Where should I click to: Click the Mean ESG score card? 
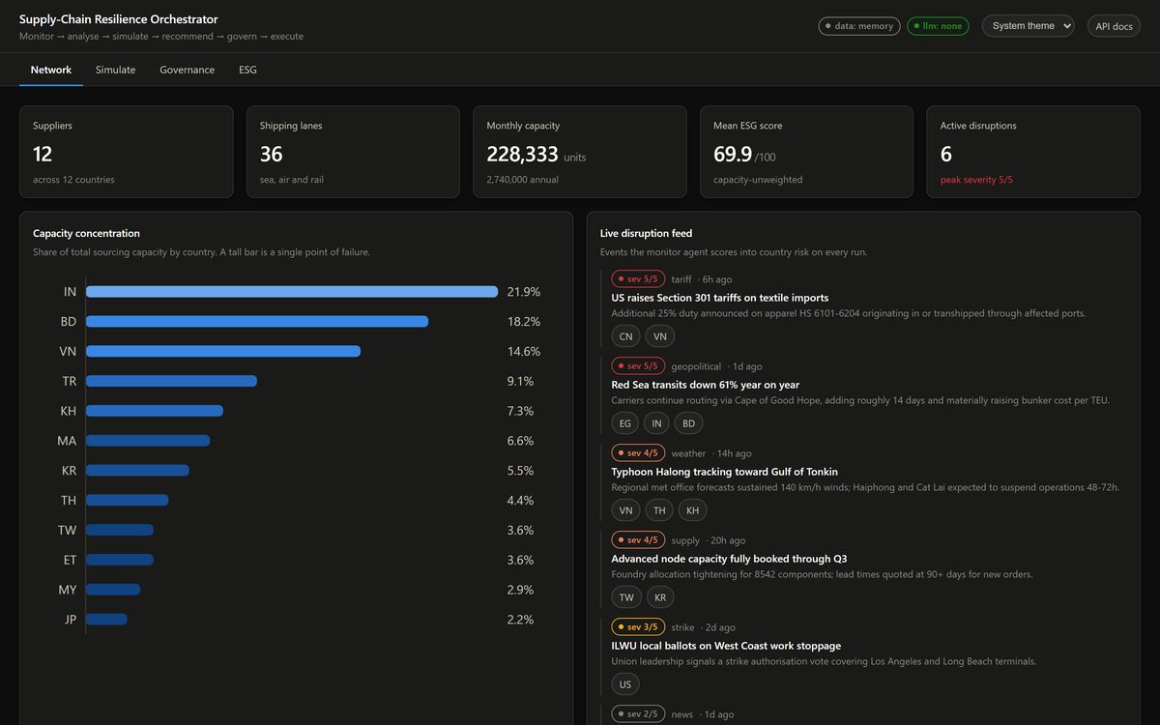coord(806,152)
